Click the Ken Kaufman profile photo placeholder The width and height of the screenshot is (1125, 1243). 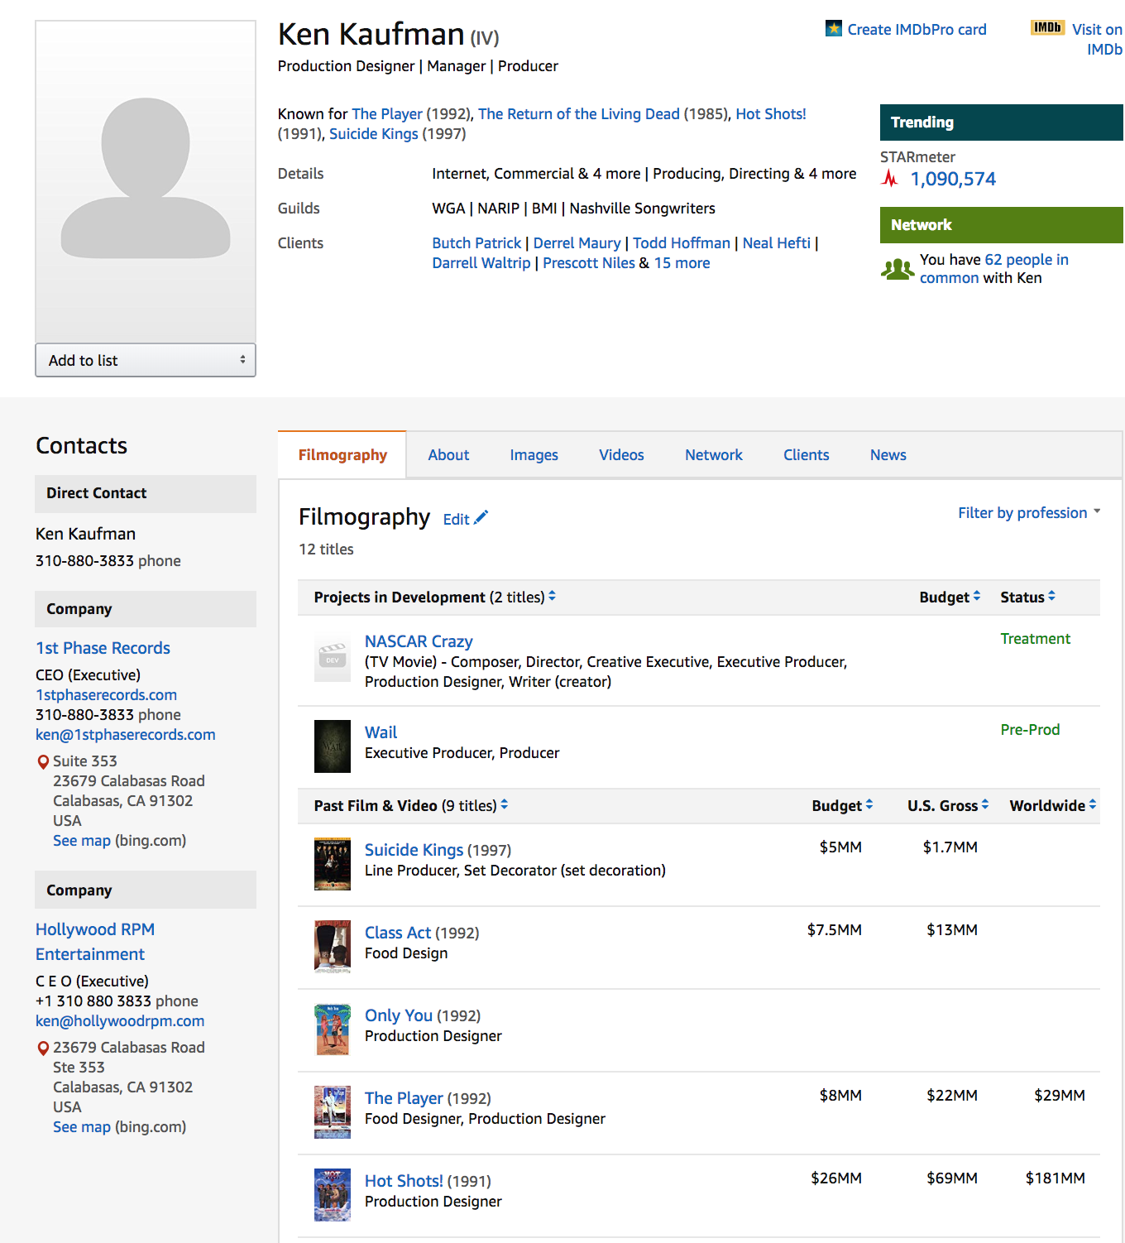(x=146, y=181)
